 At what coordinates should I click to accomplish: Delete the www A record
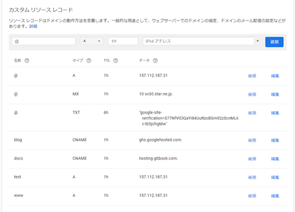pos(252,196)
